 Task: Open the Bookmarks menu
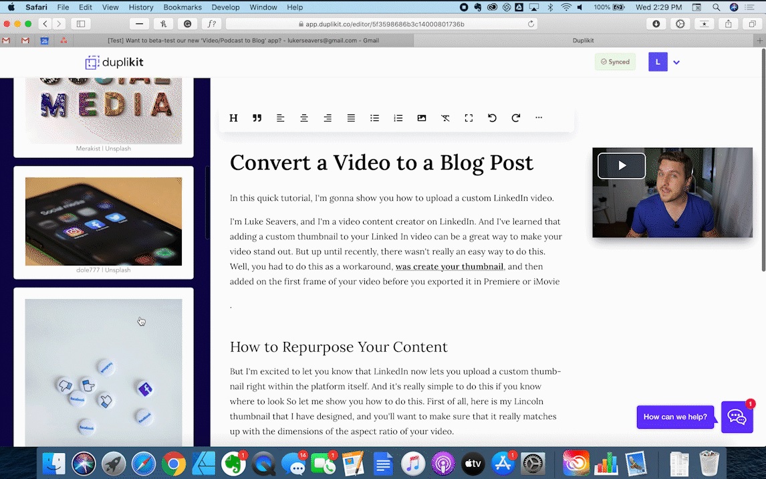(x=182, y=7)
